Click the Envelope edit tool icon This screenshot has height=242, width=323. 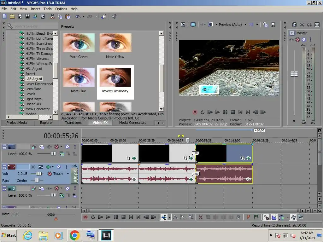click(x=175, y=217)
